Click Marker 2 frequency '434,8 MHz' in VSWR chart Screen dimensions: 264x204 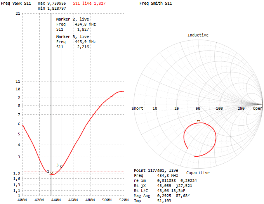(85, 24)
